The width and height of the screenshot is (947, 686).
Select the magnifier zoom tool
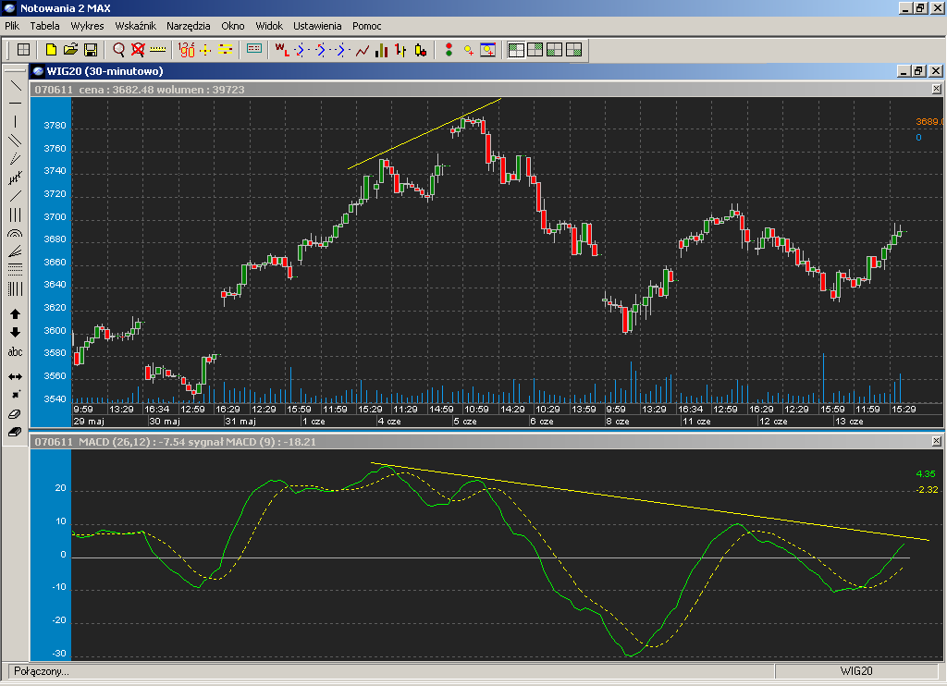pyautogui.click(x=119, y=50)
